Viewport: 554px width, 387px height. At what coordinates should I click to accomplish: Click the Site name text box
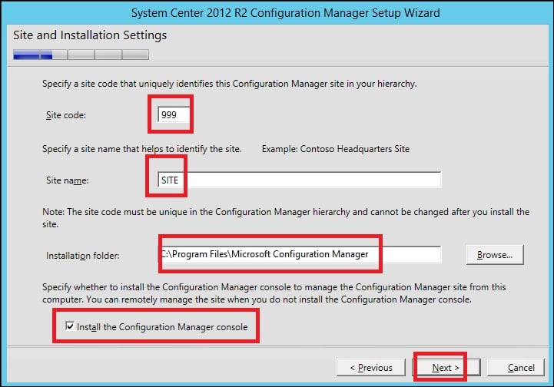pos(299,180)
